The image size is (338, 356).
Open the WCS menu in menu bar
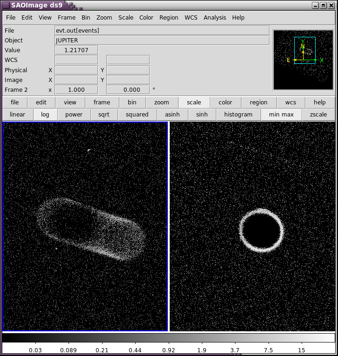(191, 18)
